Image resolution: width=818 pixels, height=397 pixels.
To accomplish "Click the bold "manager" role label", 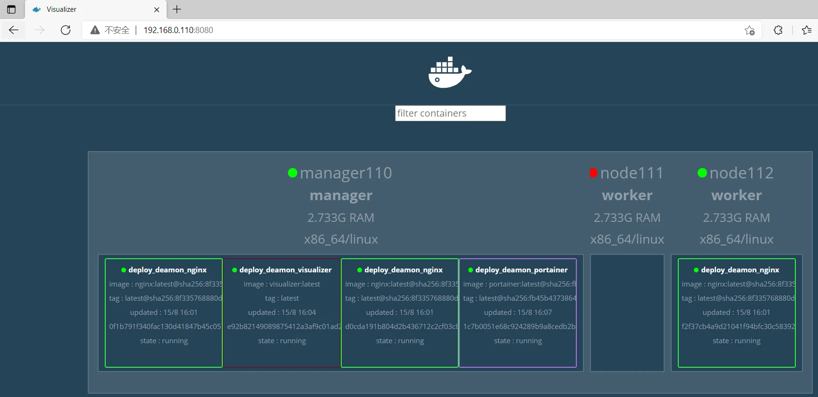I will (341, 195).
